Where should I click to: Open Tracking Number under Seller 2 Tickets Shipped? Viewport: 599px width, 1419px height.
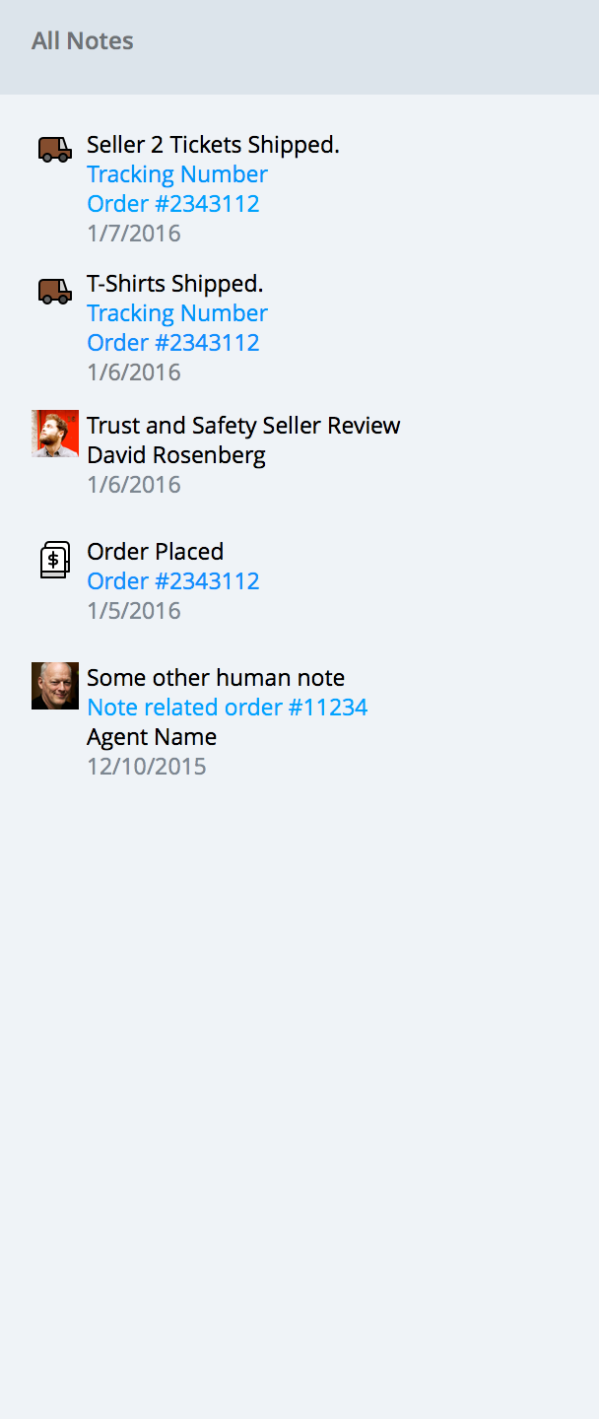tap(177, 174)
